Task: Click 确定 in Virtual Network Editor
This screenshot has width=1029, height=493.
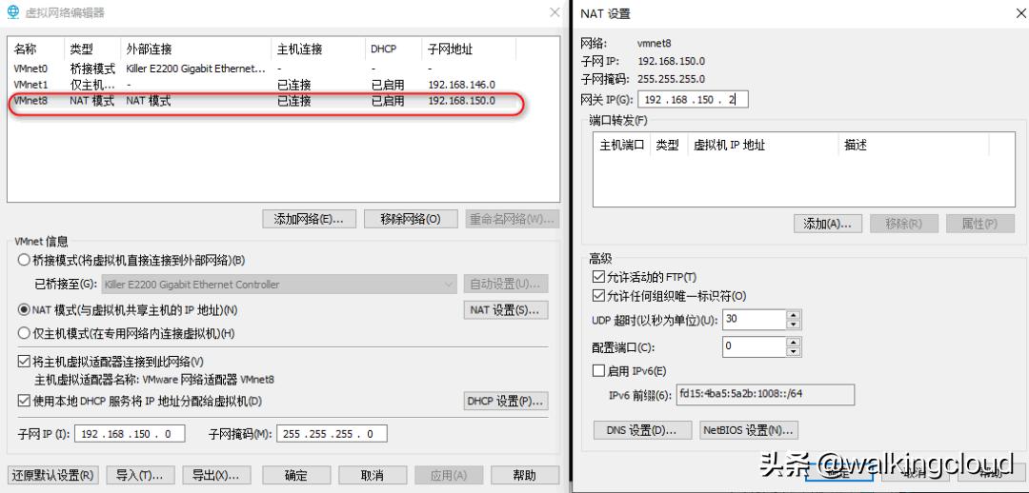Action: pyautogui.click(x=296, y=475)
